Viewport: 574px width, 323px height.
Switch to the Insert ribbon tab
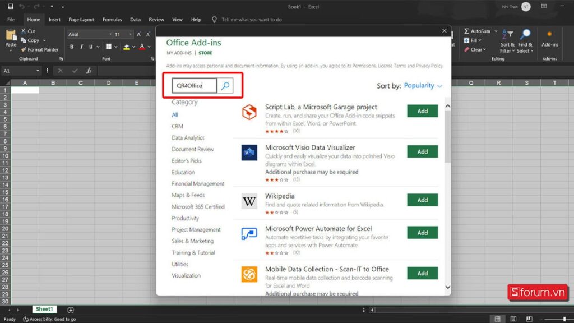click(x=54, y=20)
